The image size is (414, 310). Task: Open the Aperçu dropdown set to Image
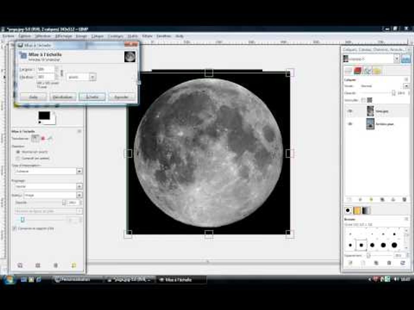pyautogui.click(x=53, y=195)
